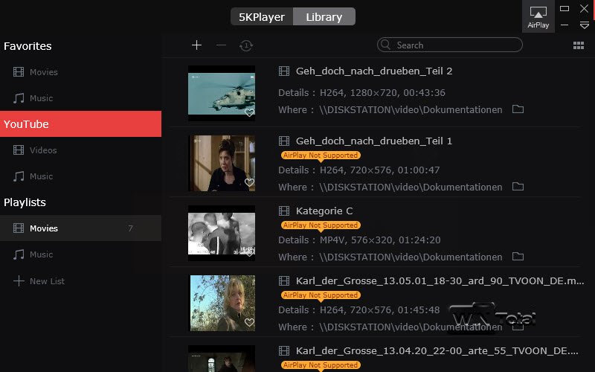Click film icon beside Kategorie C title
This screenshot has height=372, width=595.
tap(284, 211)
